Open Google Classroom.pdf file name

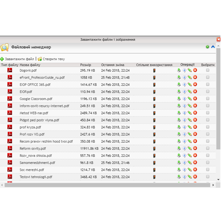[36, 99]
